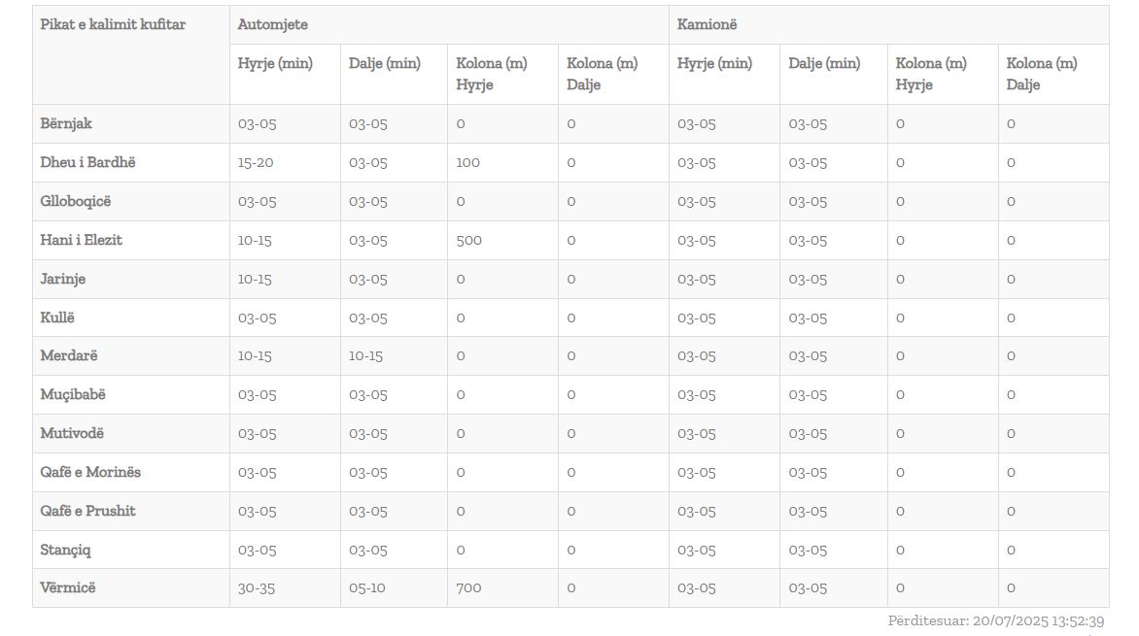The width and height of the screenshot is (1139, 636).
Task: Click the Jarinje border point name
Action: pyautogui.click(x=62, y=279)
